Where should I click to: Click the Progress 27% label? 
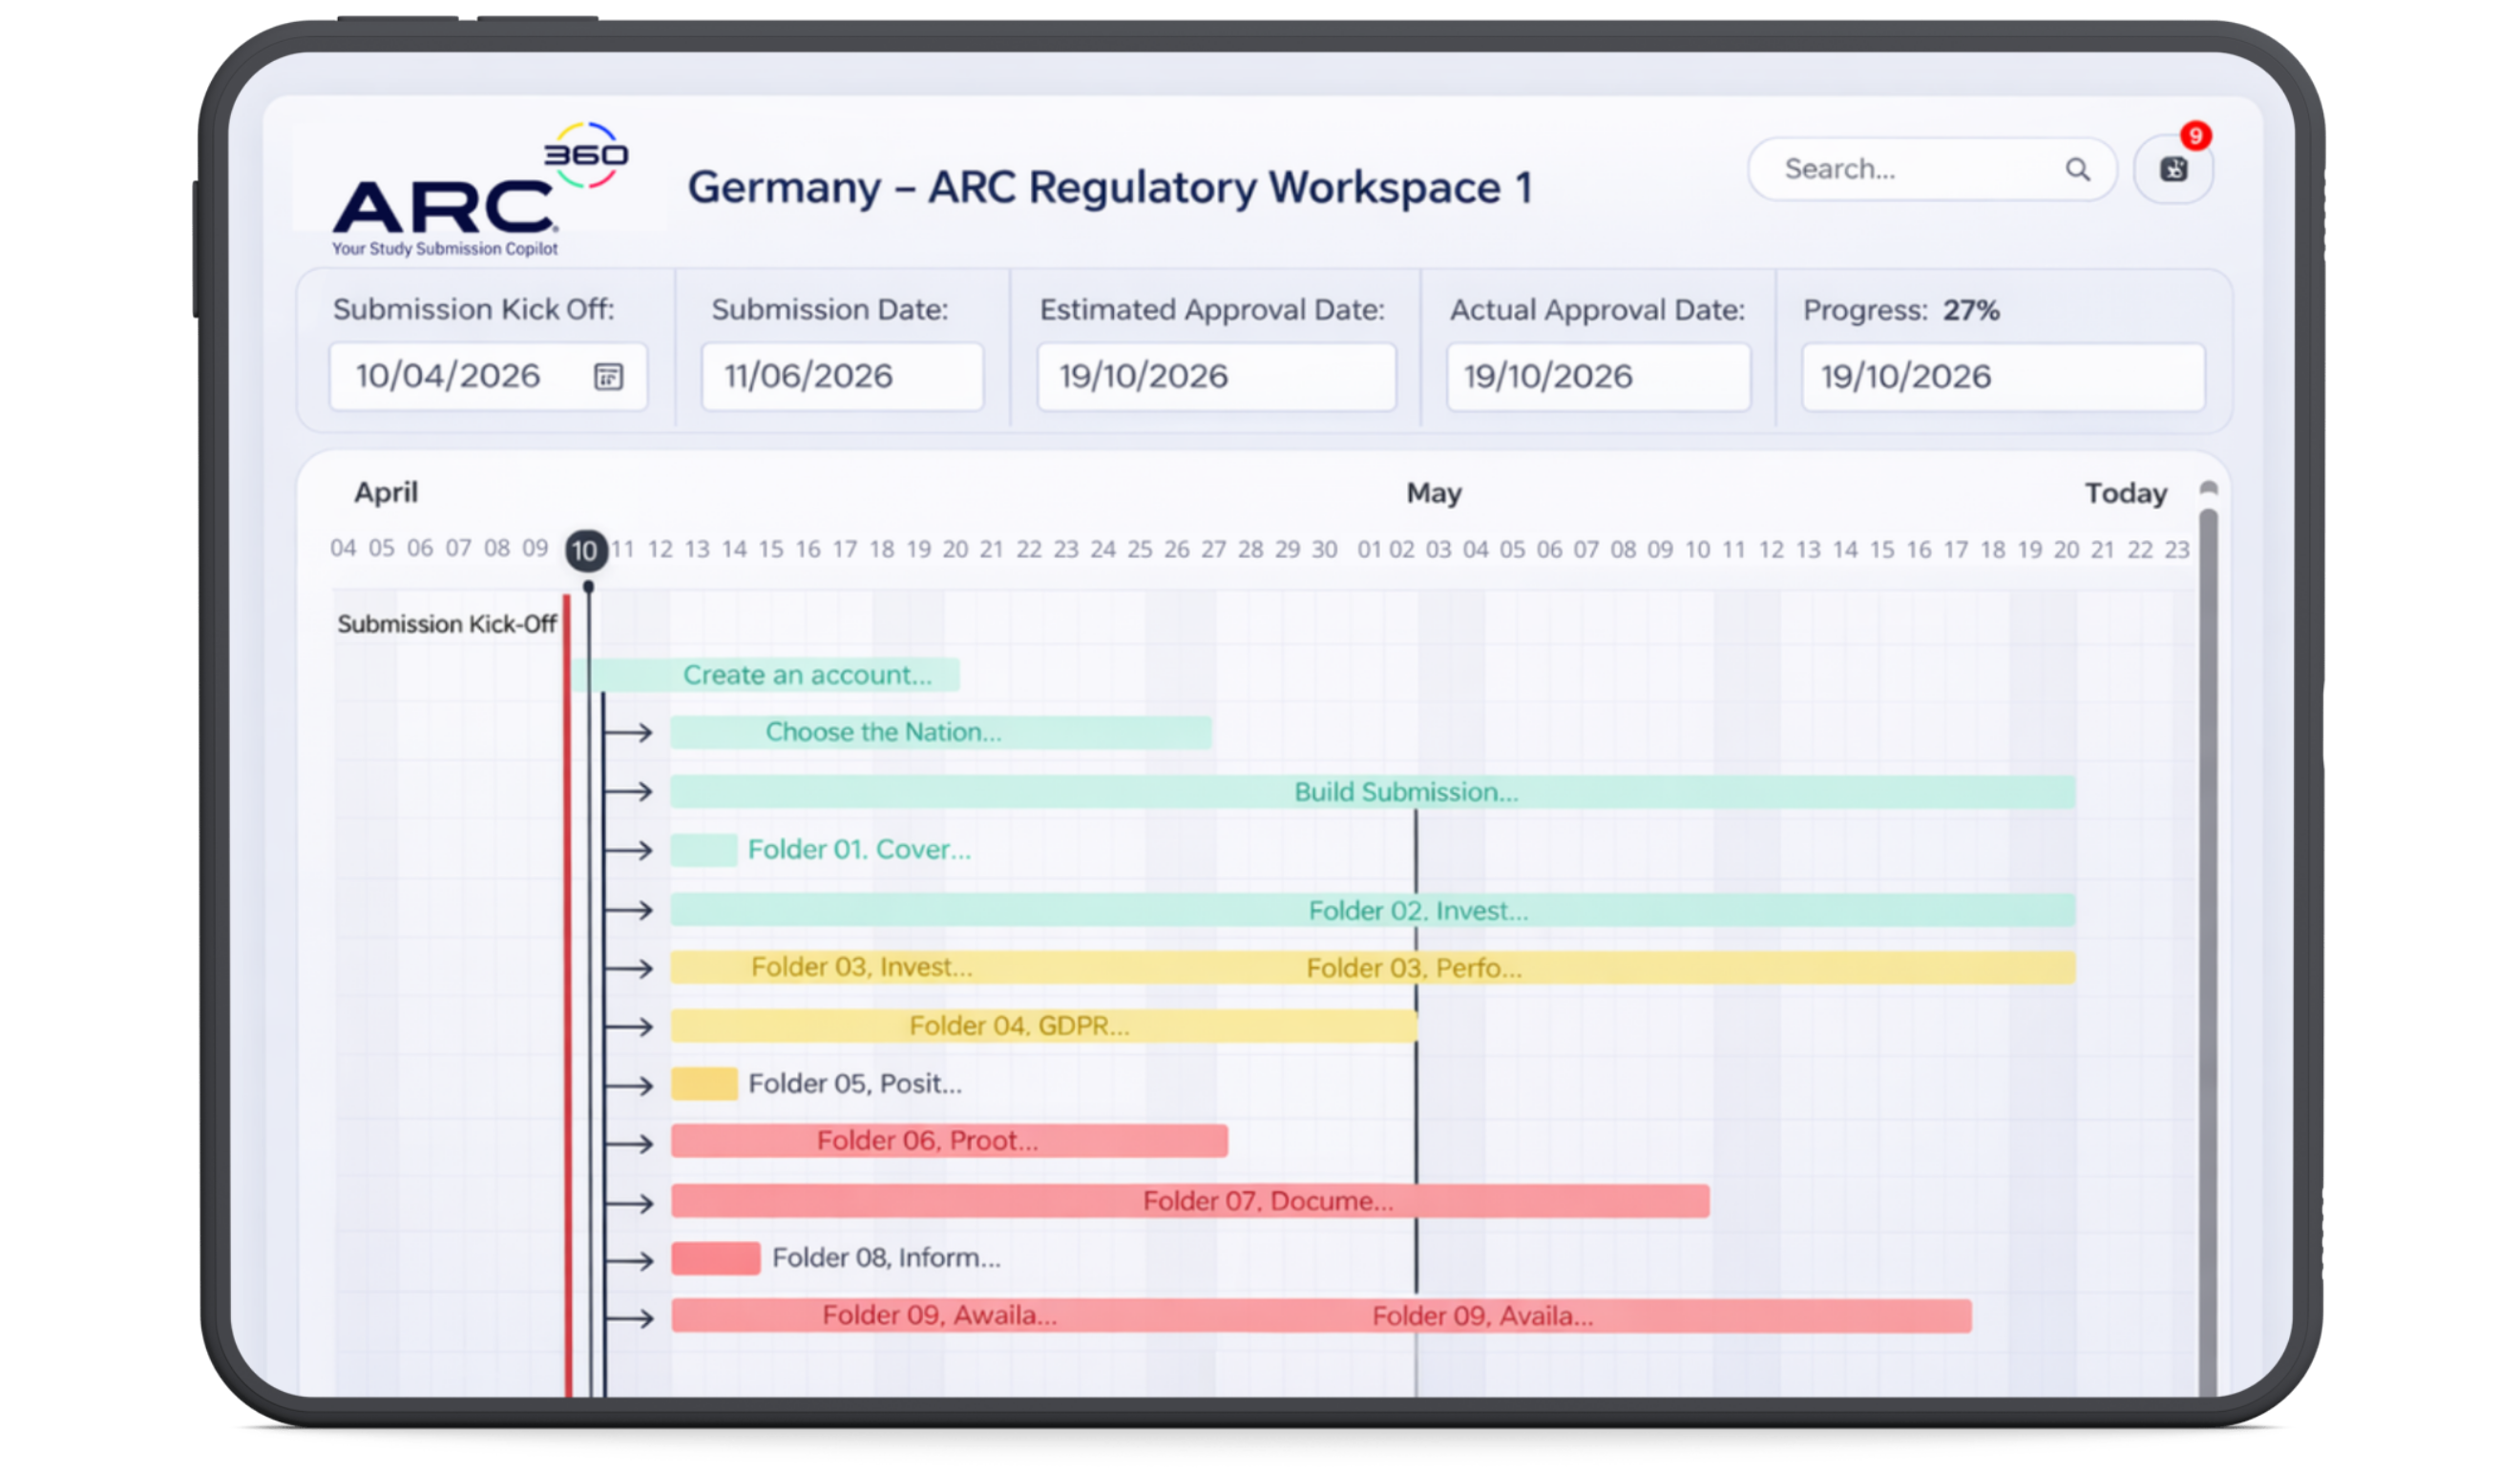pyautogui.click(x=1901, y=310)
